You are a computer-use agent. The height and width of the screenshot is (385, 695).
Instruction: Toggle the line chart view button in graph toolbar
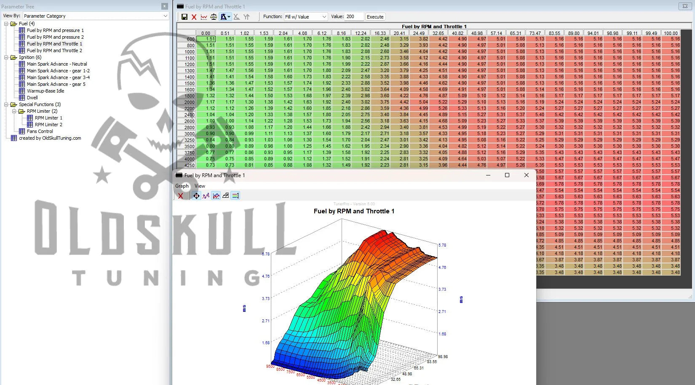point(216,196)
